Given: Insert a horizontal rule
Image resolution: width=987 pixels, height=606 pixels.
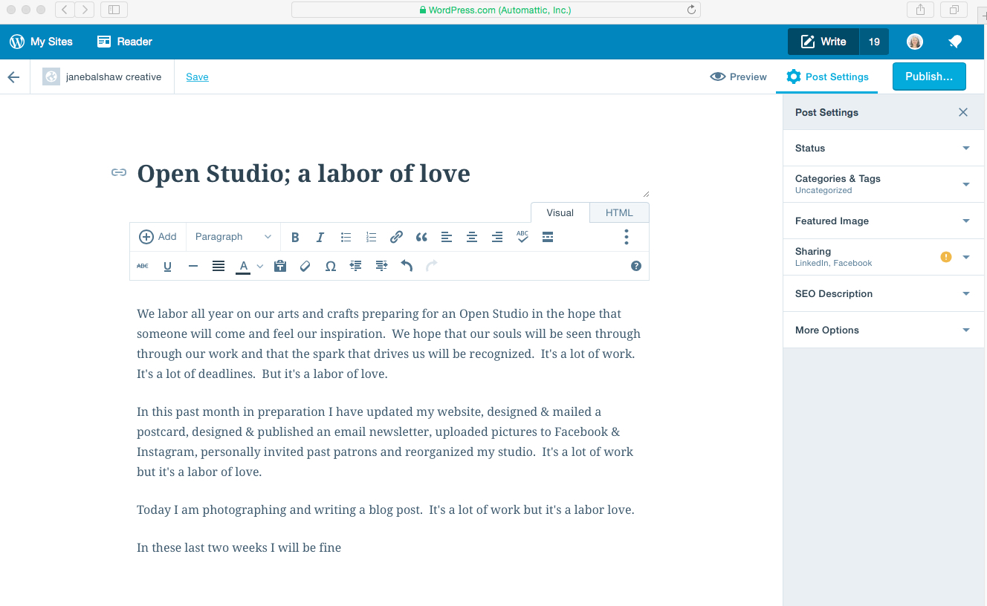Looking at the screenshot, I should (x=192, y=265).
